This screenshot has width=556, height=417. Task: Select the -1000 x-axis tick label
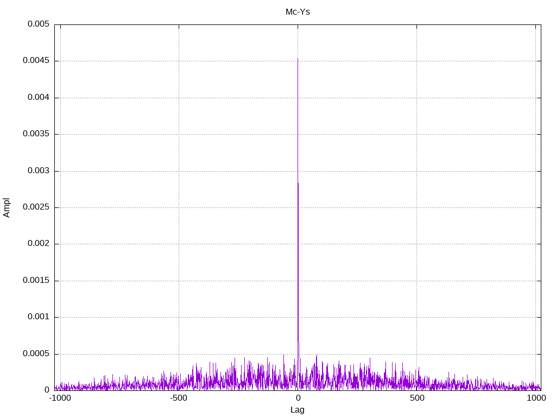60,398
